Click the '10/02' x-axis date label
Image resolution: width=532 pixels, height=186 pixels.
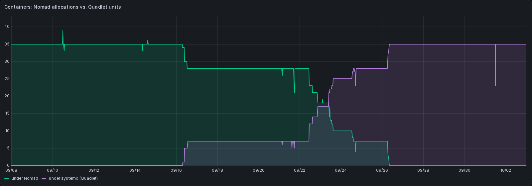click(x=505, y=170)
